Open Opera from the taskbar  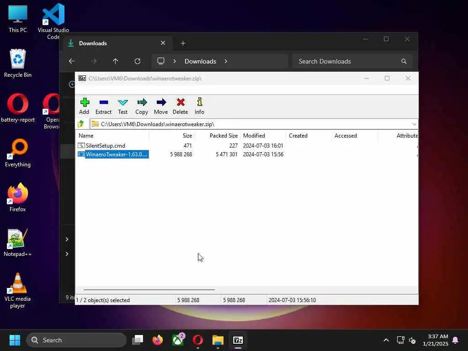coord(198,340)
